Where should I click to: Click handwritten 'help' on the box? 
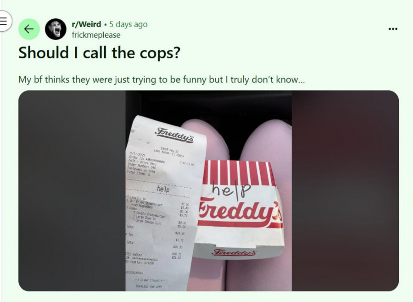pos(231,191)
